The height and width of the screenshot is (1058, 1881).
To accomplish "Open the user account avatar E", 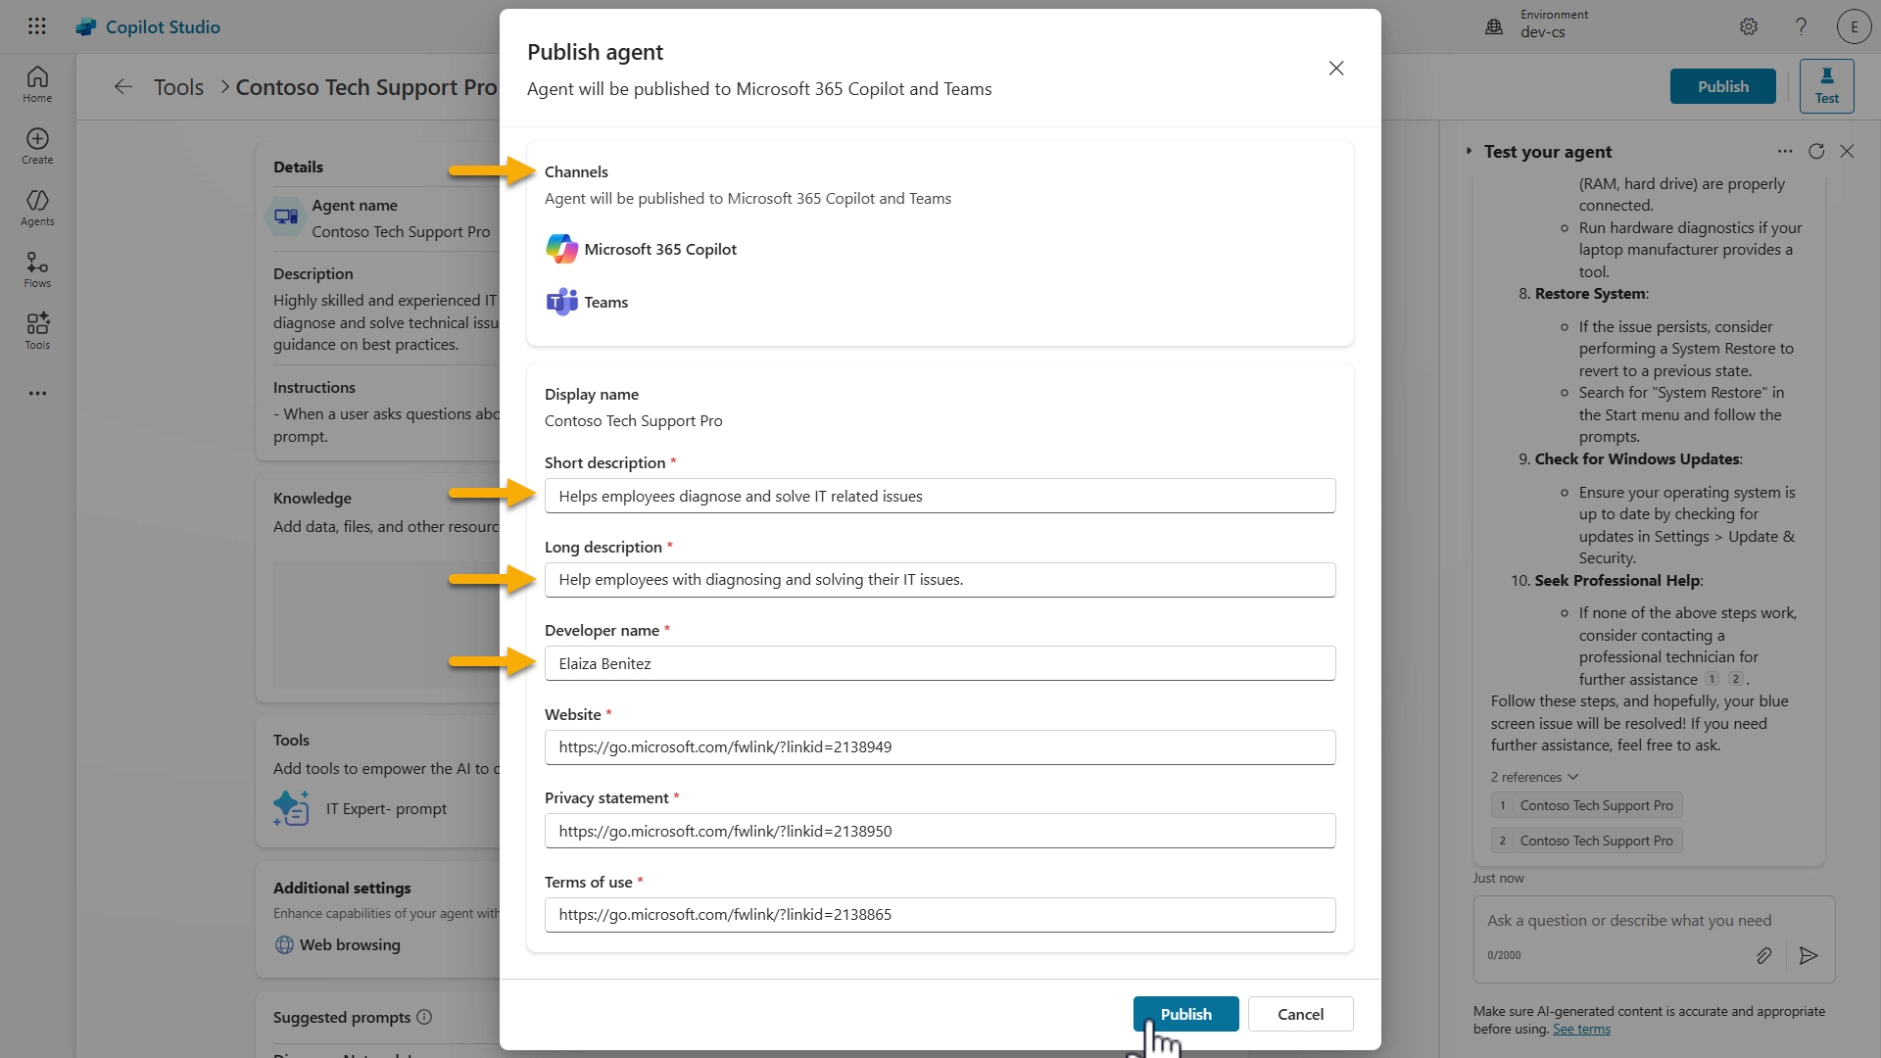I will pos(1854,26).
